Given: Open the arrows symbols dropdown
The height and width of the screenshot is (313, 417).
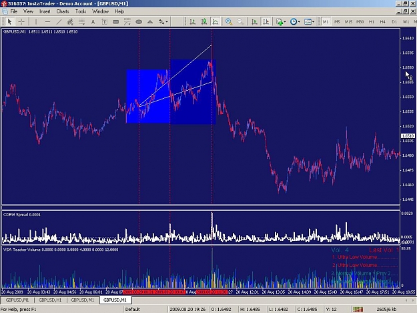Looking at the screenshot, I should tap(163, 22).
